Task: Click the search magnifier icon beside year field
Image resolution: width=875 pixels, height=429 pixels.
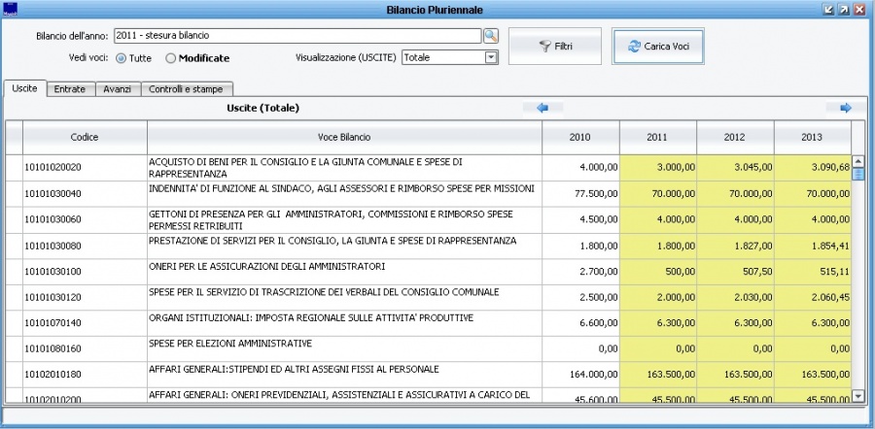Action: pyautogui.click(x=491, y=36)
